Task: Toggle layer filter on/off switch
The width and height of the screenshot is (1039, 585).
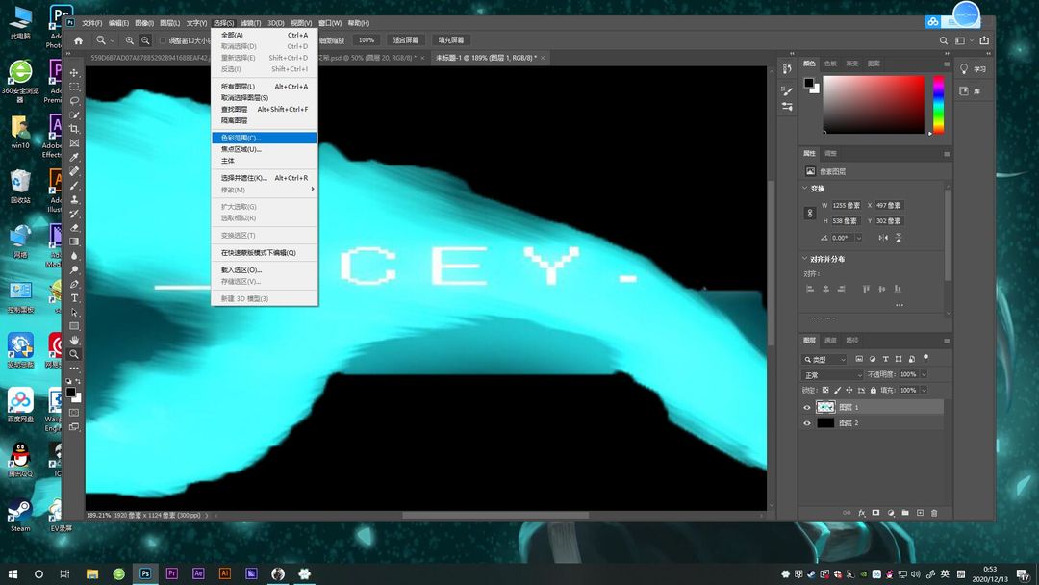Action: point(925,358)
